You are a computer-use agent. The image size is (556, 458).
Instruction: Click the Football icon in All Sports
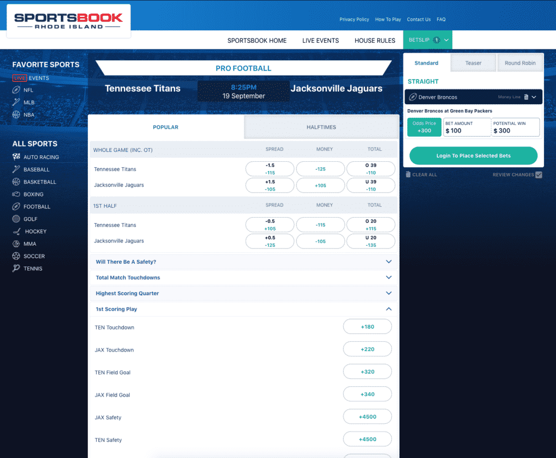click(16, 206)
